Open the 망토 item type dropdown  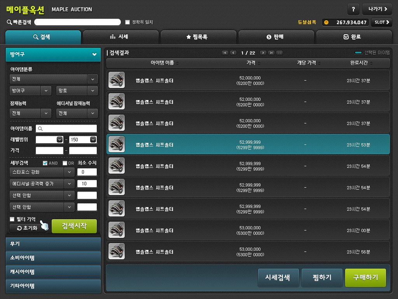[x=77, y=90]
